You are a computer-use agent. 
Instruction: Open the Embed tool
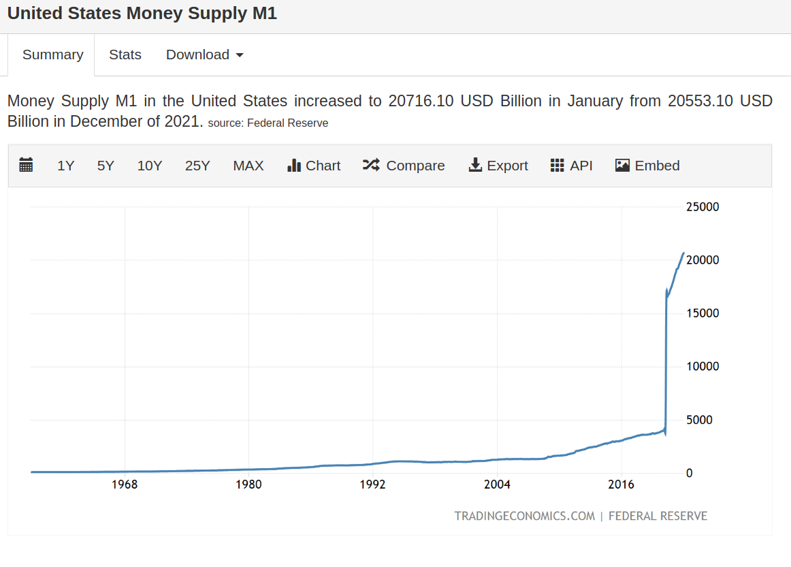click(x=647, y=165)
